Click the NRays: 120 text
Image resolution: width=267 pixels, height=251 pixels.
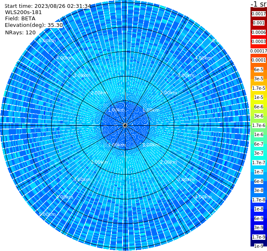20,32
